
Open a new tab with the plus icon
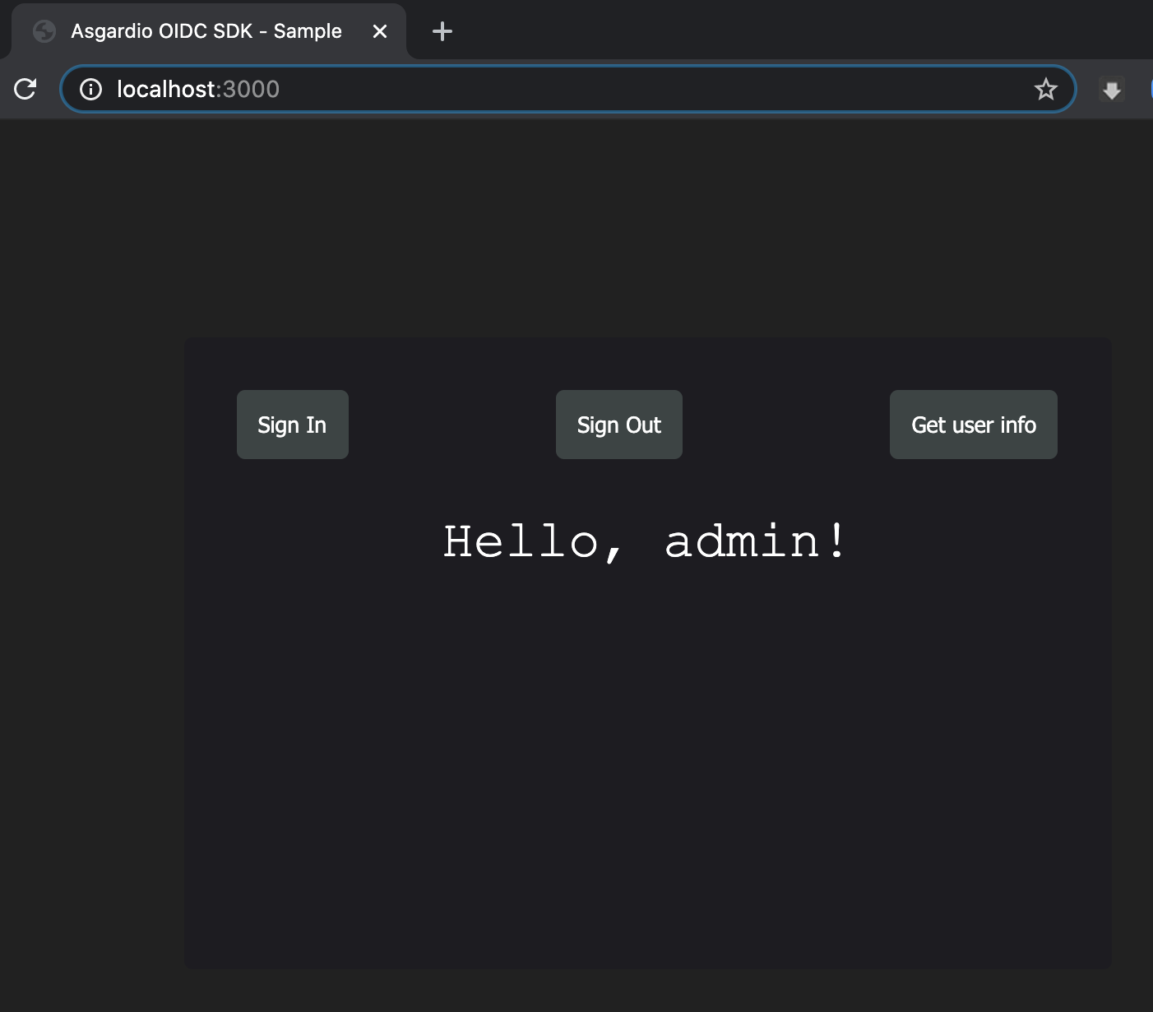pos(442,31)
